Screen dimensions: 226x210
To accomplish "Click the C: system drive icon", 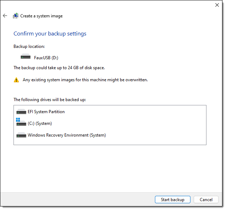I will click(x=21, y=122).
